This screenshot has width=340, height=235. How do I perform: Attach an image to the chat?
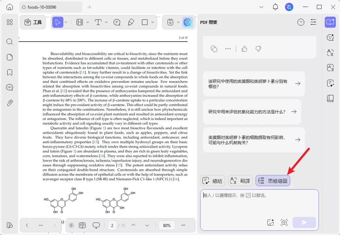tap(270, 223)
